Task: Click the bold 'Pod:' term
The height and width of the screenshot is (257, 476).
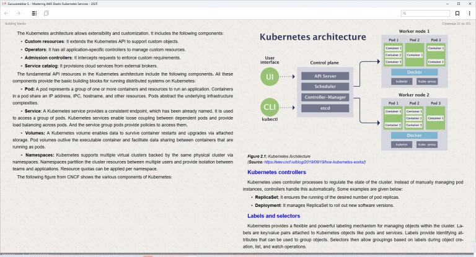Action: 30,89
